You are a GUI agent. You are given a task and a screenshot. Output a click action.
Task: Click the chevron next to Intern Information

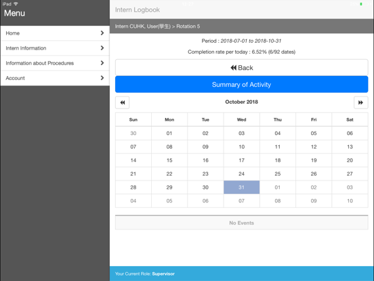[102, 48]
